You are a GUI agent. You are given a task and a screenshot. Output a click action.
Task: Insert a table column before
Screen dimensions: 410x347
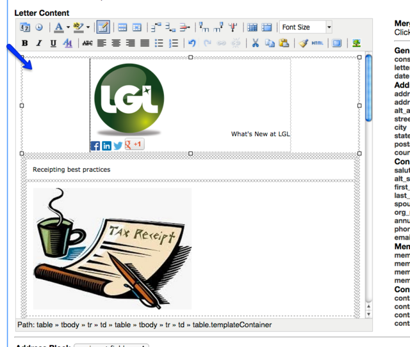204,27
